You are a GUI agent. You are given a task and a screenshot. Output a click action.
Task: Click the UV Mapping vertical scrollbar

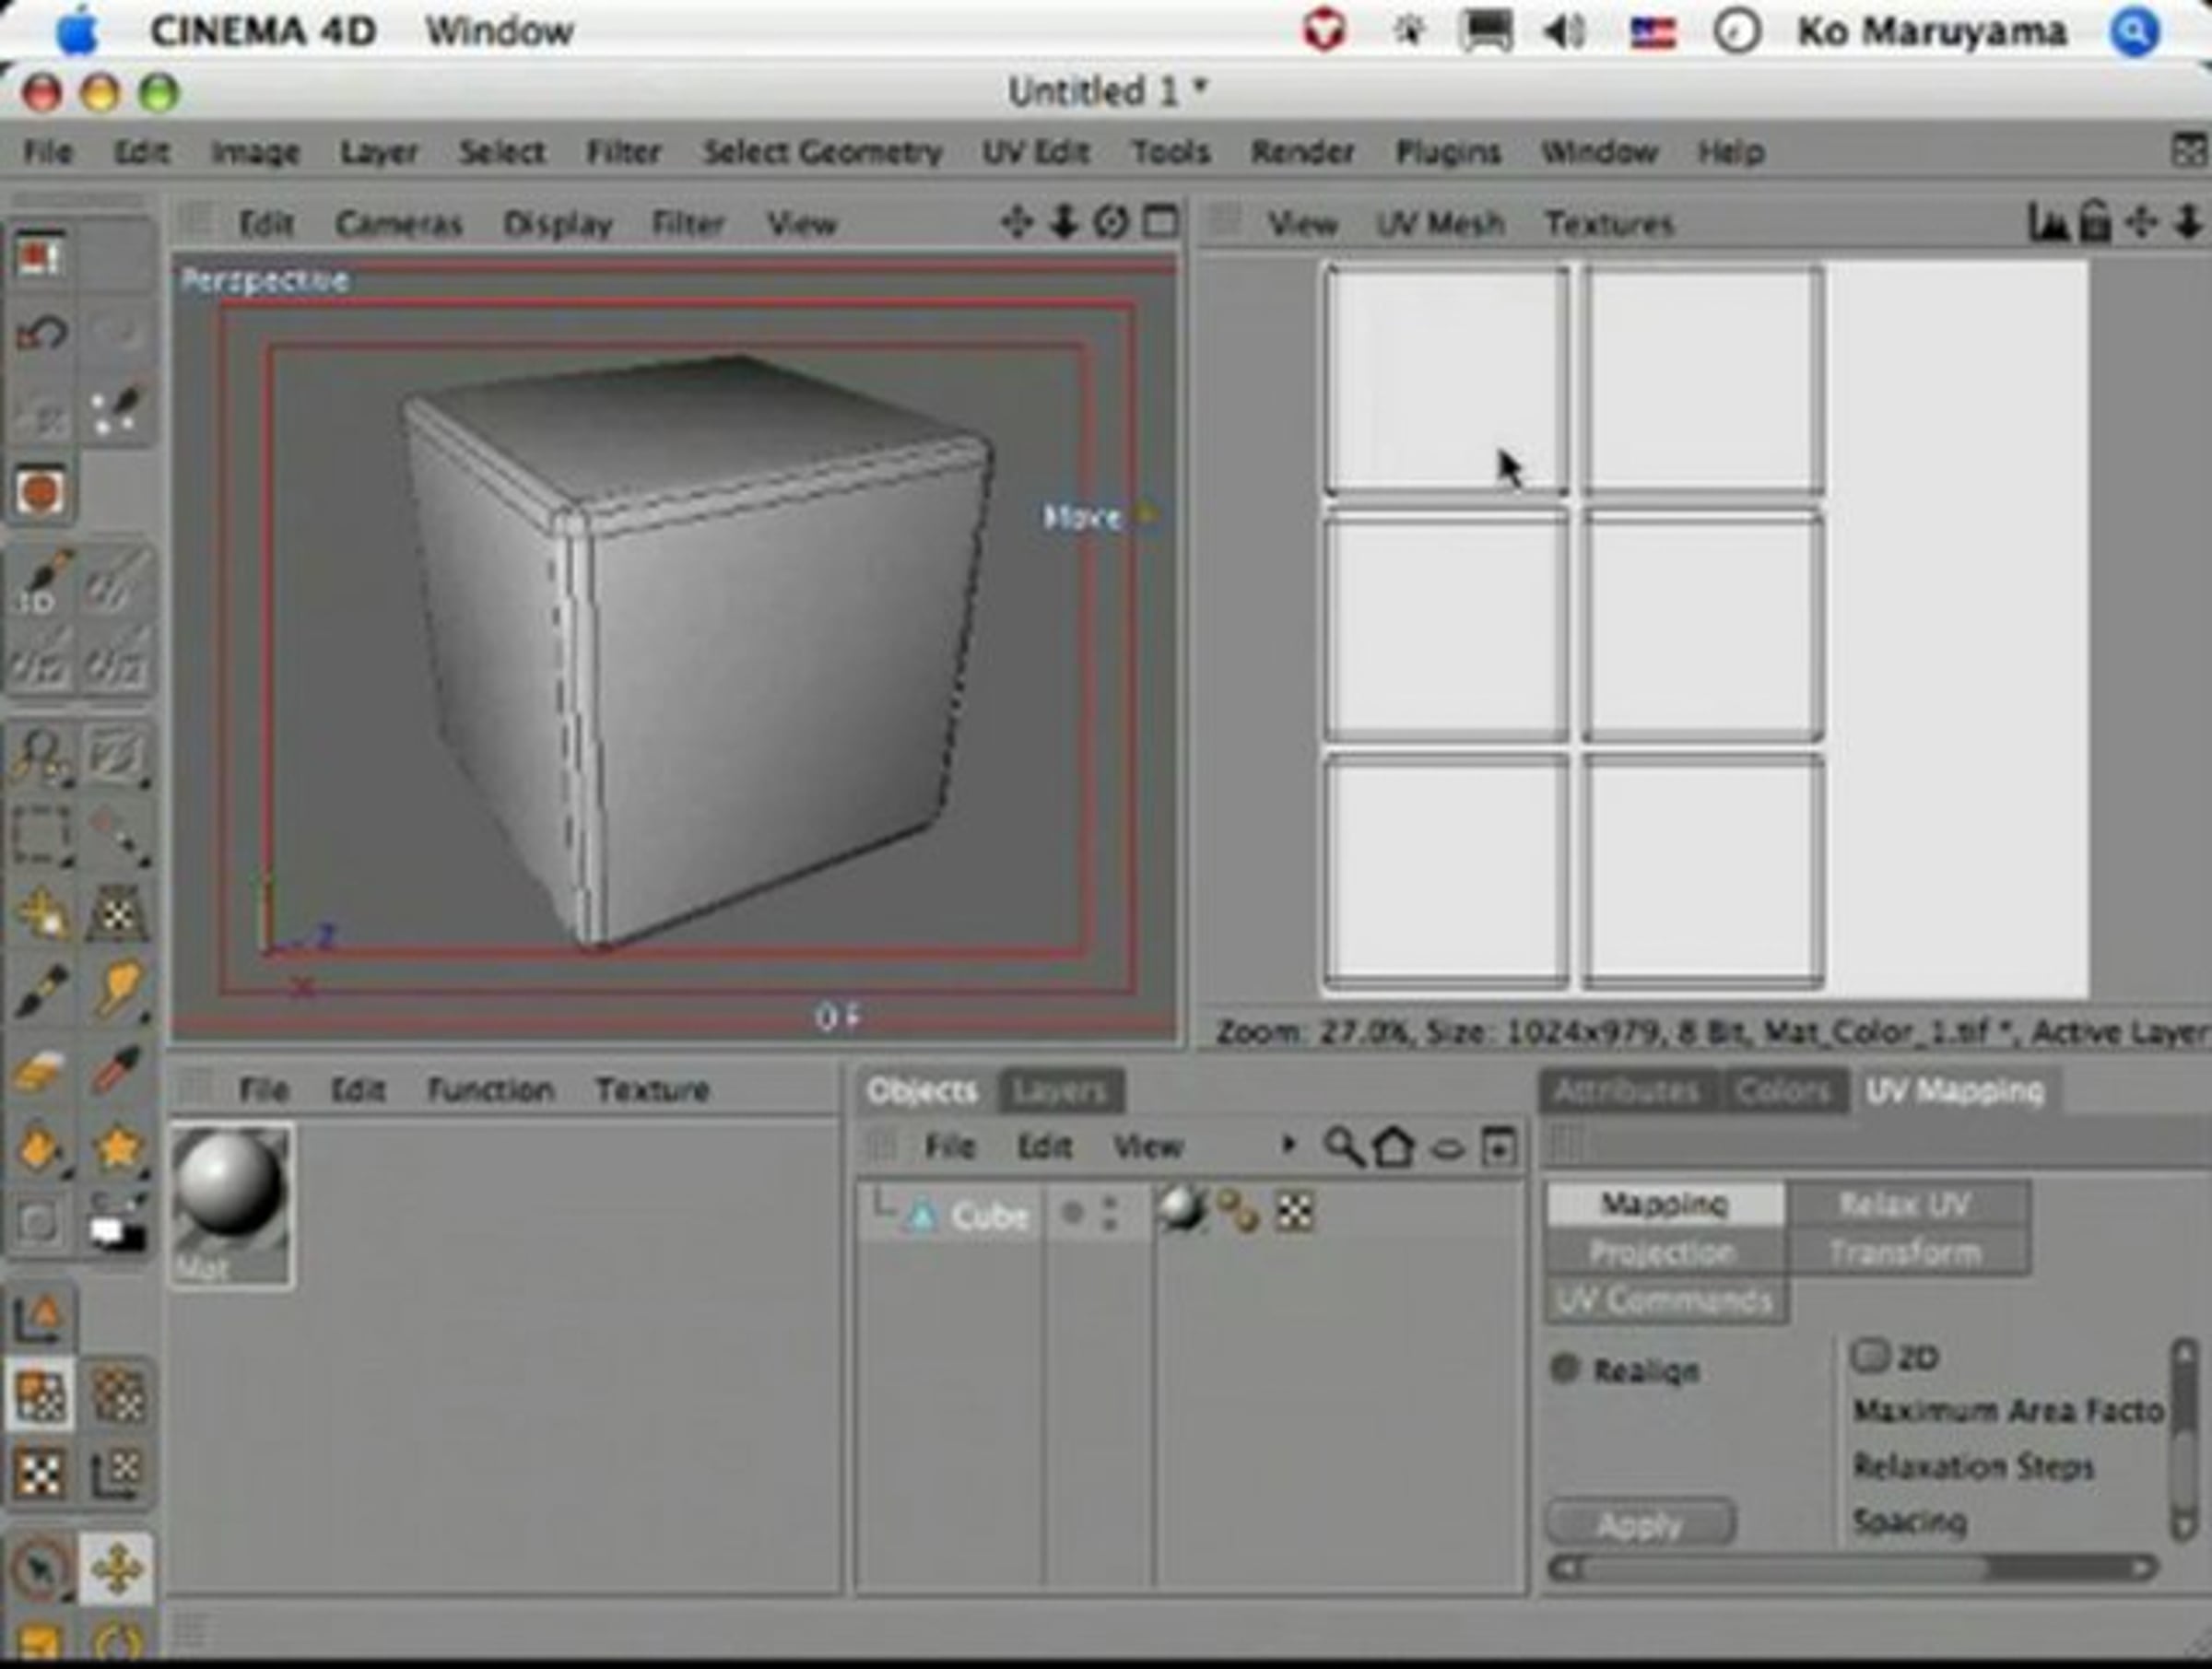pos(2184,1440)
